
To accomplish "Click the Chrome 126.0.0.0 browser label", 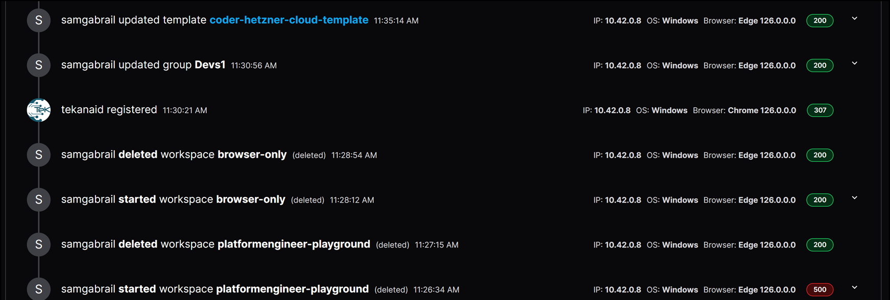I will point(761,110).
